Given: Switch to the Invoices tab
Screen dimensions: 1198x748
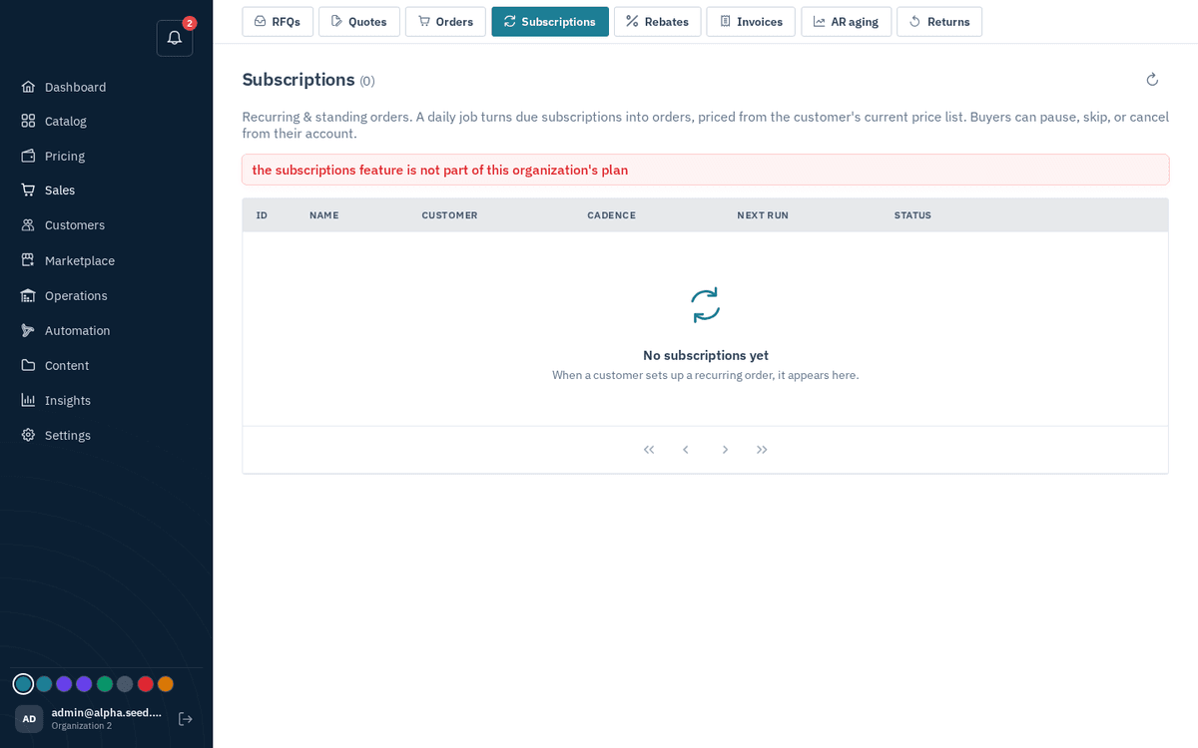Looking at the screenshot, I should pyautogui.click(x=751, y=22).
